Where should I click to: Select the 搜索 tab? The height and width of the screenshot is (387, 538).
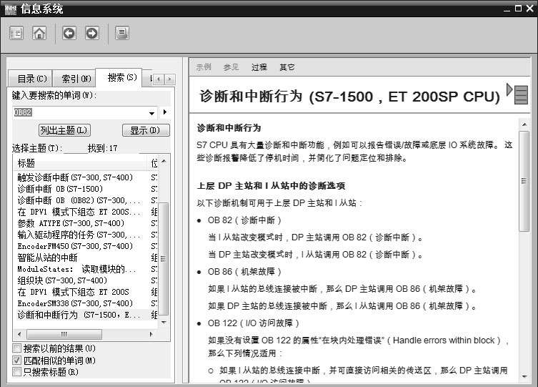coord(120,77)
